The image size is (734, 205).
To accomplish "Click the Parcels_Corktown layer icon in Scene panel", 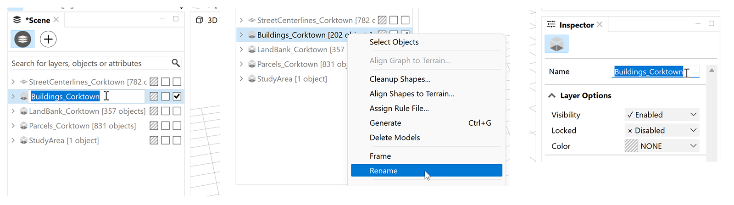I will (x=24, y=126).
